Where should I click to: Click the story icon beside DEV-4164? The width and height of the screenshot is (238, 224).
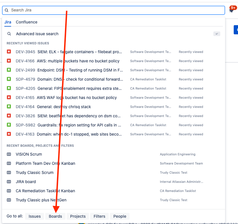[x=9, y=106]
